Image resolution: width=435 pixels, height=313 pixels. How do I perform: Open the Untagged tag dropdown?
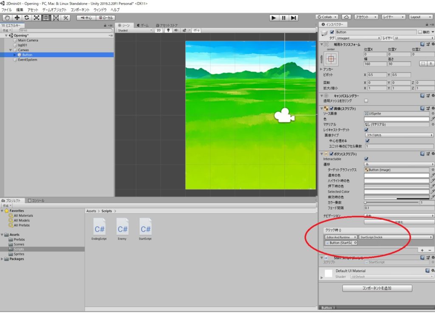(358, 38)
